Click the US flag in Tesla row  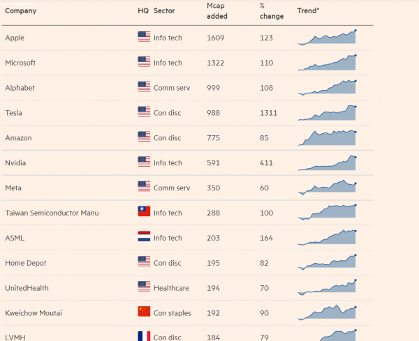[144, 112]
